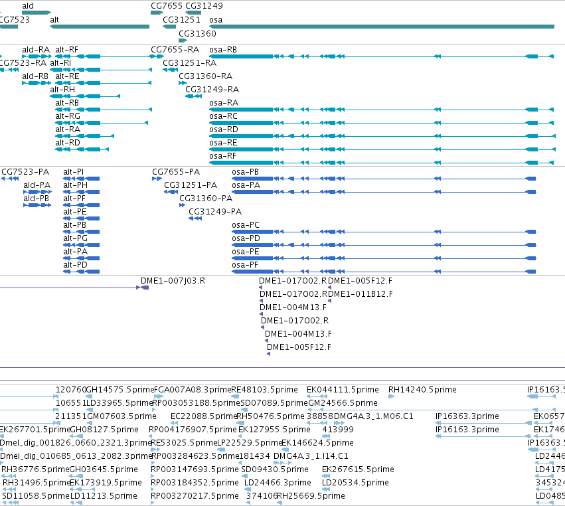
Task: Click the alt-RA transcript label
Action: click(x=68, y=129)
